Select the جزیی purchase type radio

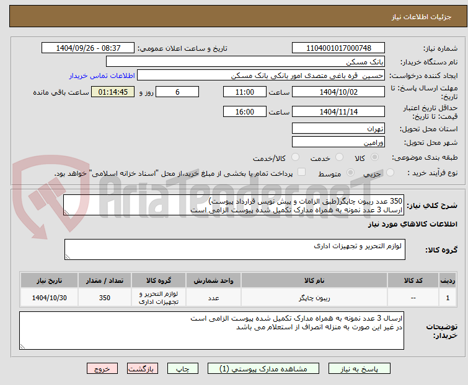pos(390,172)
